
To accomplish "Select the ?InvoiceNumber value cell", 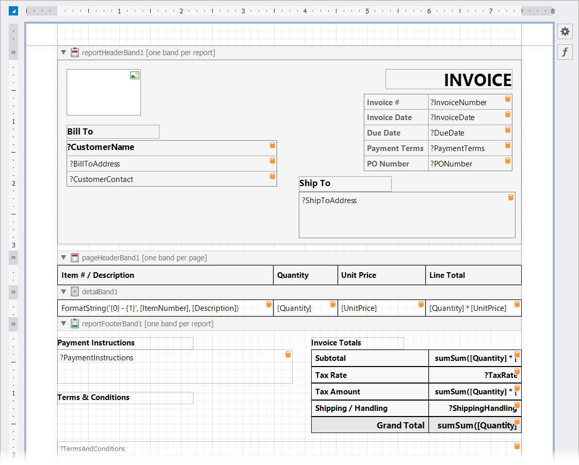I will [x=470, y=102].
